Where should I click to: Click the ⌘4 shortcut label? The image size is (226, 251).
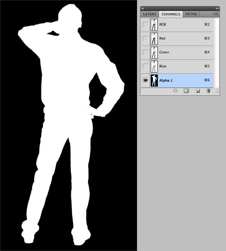click(207, 52)
